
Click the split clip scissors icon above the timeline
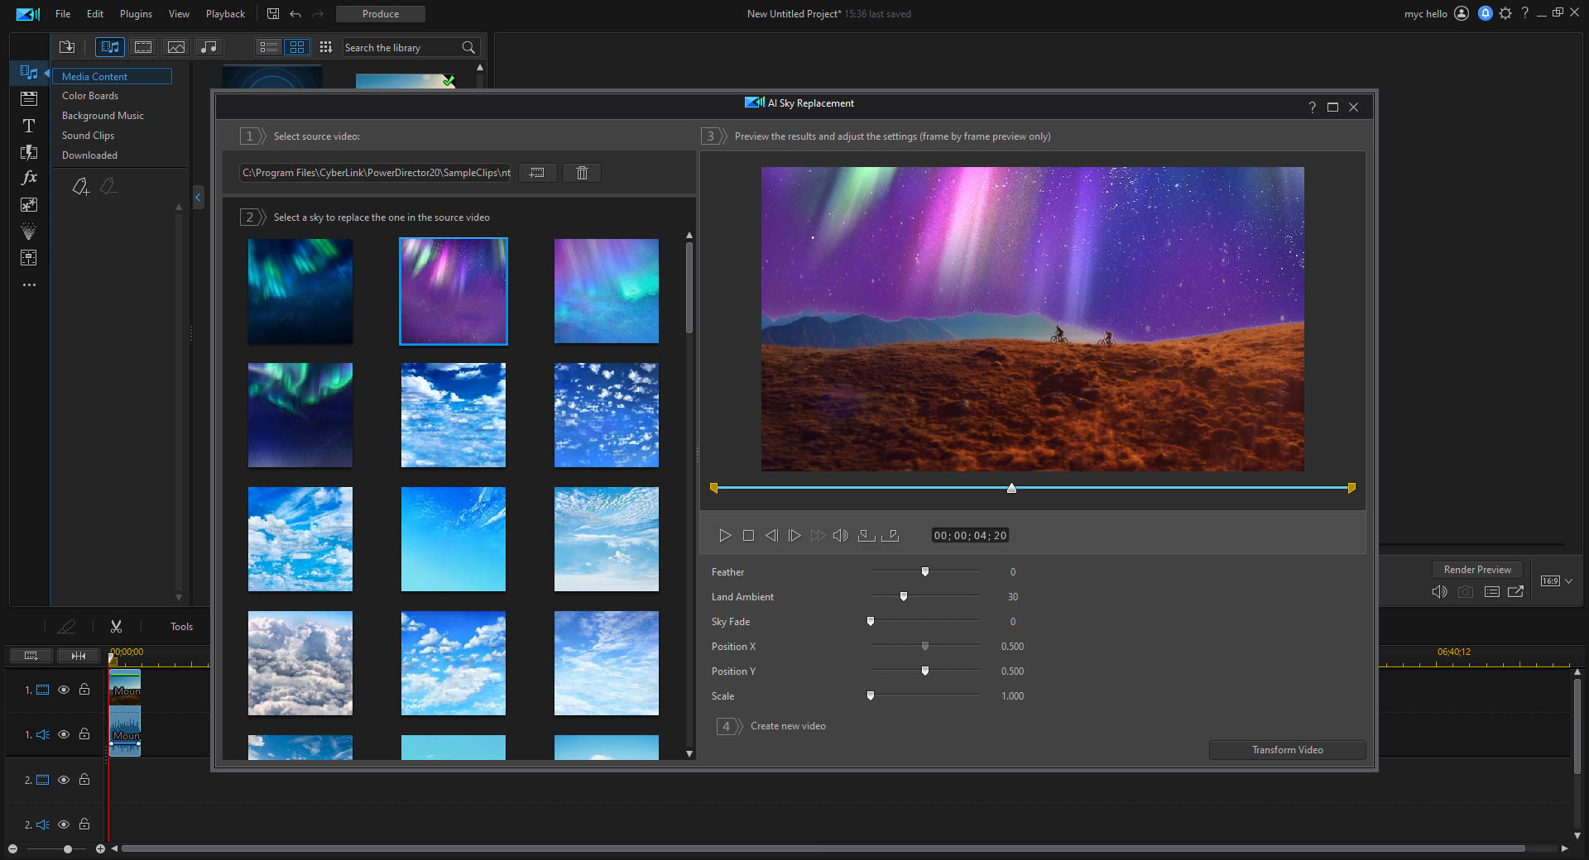pos(117,626)
